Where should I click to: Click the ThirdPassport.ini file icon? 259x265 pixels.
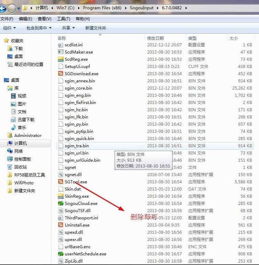(60, 218)
